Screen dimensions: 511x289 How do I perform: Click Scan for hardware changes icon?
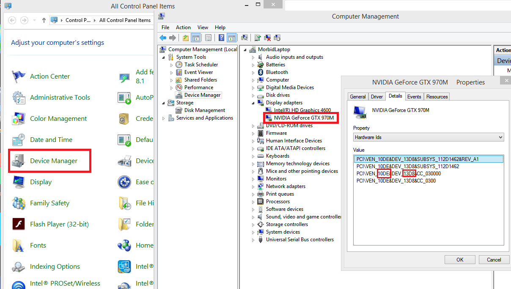pos(245,38)
